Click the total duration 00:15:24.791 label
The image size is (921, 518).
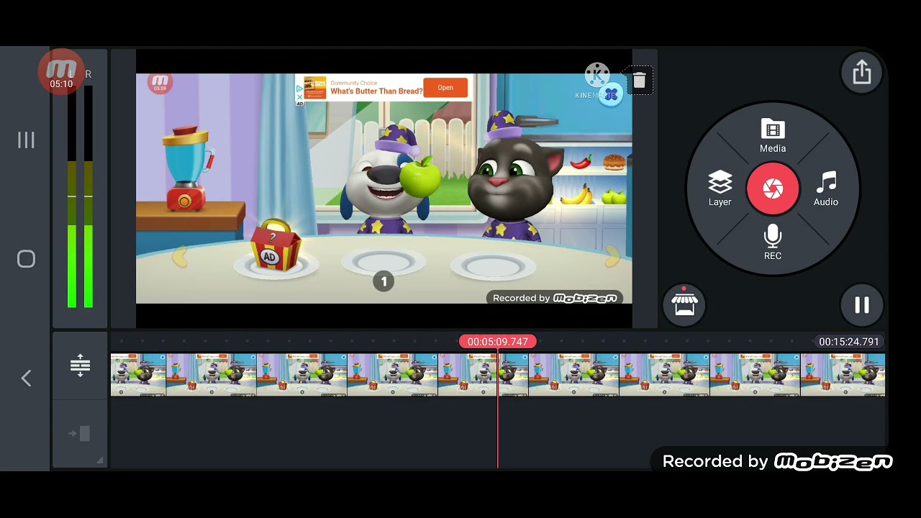[x=849, y=342]
